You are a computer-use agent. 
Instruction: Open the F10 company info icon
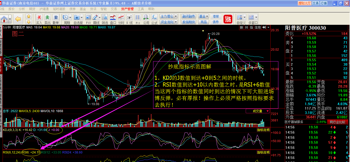pos(88,17)
